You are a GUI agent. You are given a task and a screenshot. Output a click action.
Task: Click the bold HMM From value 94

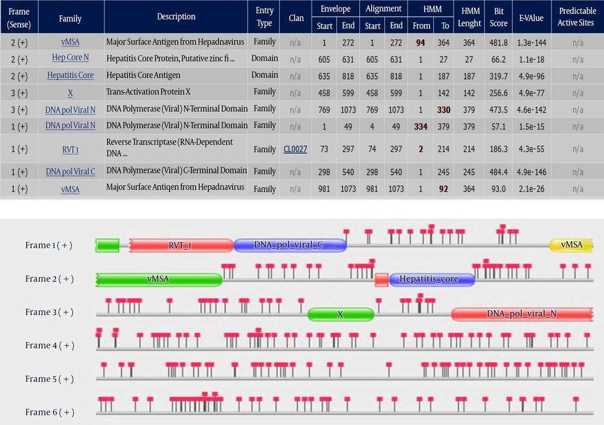tap(420, 43)
